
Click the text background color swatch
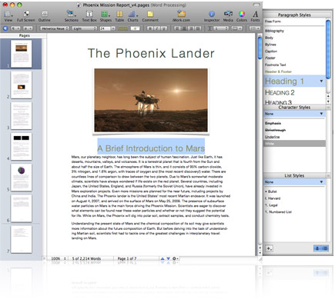point(135,28)
